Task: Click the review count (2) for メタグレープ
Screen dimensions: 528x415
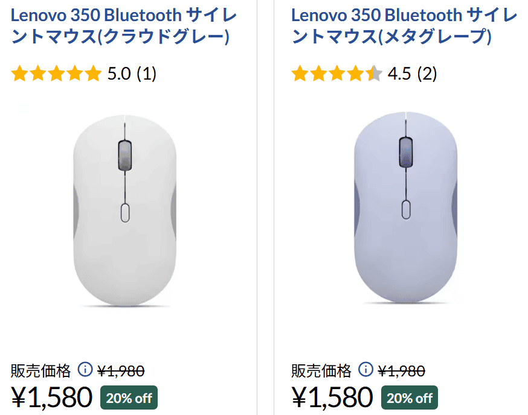Action: [x=427, y=74]
